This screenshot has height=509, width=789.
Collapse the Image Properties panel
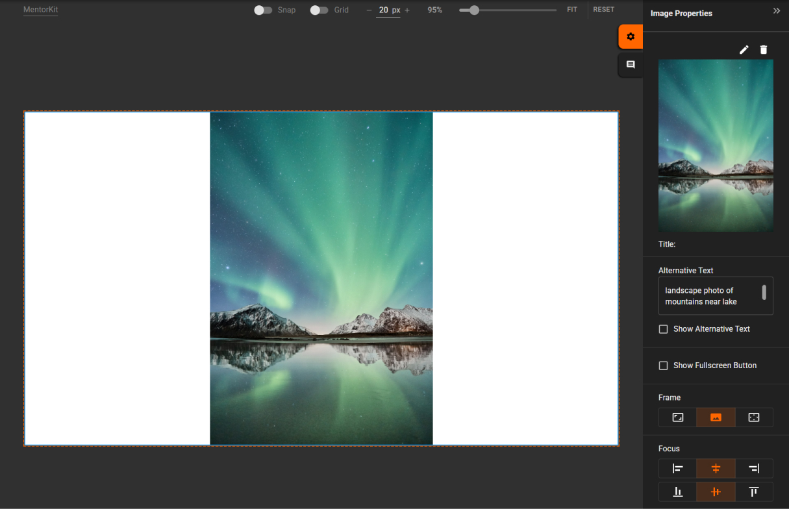coord(777,10)
